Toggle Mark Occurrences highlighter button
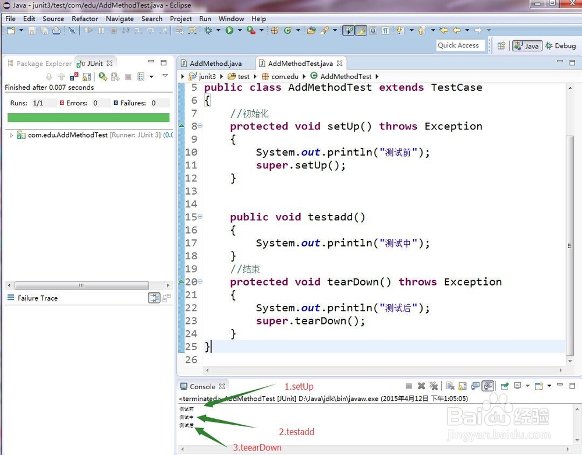 click(361, 30)
